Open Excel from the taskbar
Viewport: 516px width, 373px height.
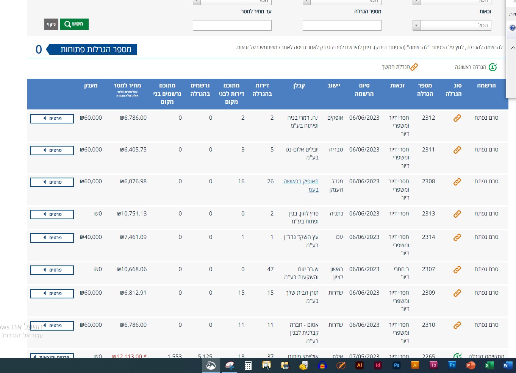(489, 365)
